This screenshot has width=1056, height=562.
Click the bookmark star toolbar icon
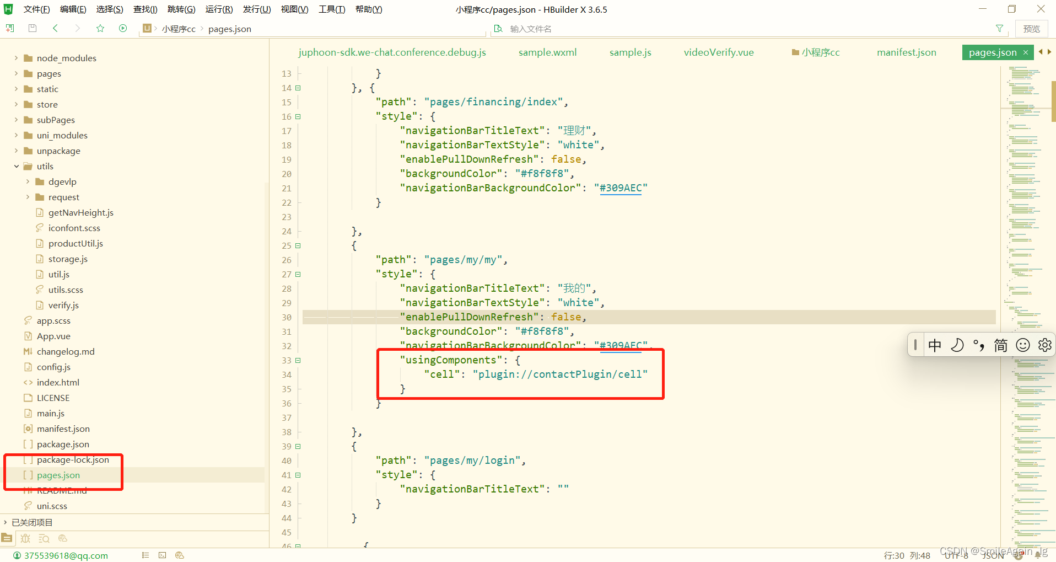100,28
